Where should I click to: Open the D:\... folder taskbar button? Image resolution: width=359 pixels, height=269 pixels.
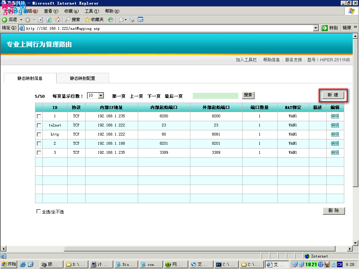point(76,264)
